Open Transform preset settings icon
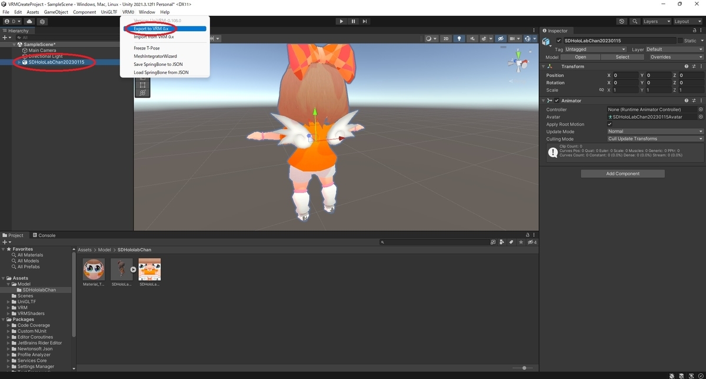The height and width of the screenshot is (379, 706). point(693,67)
